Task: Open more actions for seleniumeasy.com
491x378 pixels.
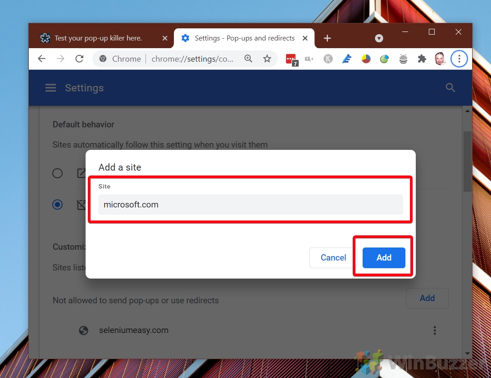Action: [x=435, y=330]
